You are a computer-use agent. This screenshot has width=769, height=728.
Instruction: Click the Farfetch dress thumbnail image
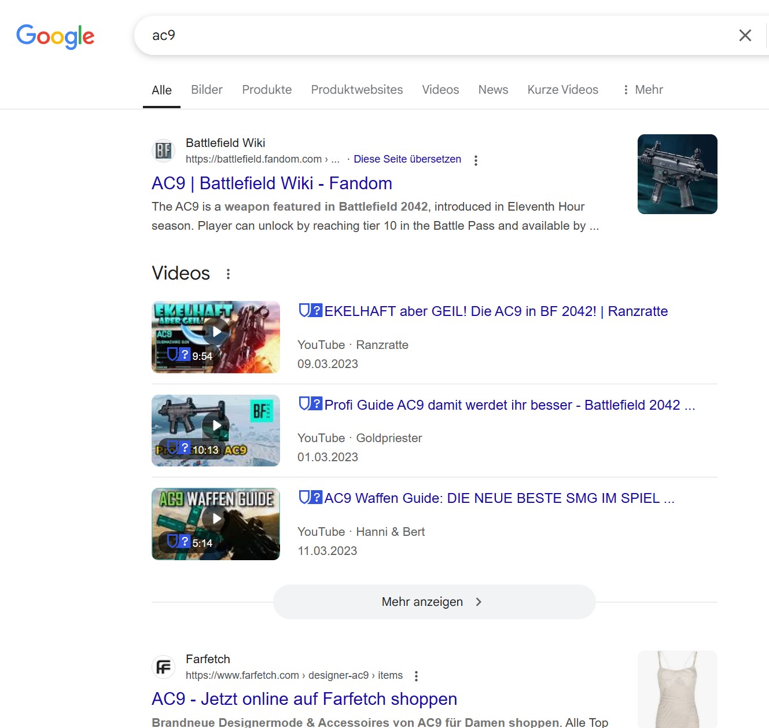click(677, 689)
